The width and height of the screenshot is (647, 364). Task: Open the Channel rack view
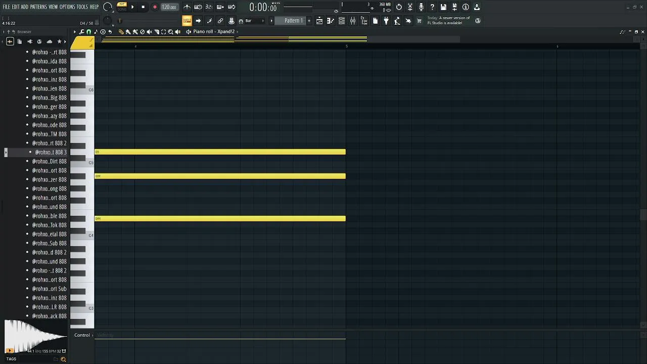point(342,21)
